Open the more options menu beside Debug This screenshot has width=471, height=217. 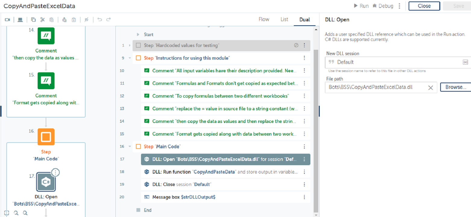click(400, 6)
